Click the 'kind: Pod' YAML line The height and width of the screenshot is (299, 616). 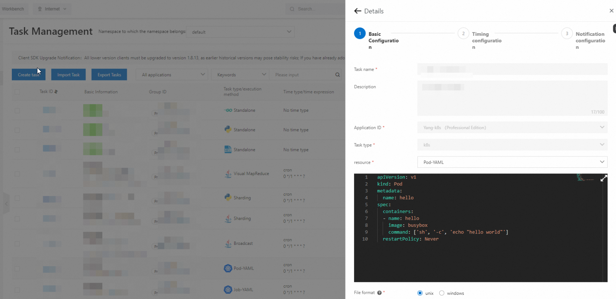[390, 184]
